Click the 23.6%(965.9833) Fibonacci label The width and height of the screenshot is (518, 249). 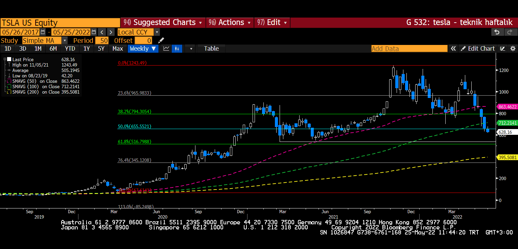click(x=134, y=93)
